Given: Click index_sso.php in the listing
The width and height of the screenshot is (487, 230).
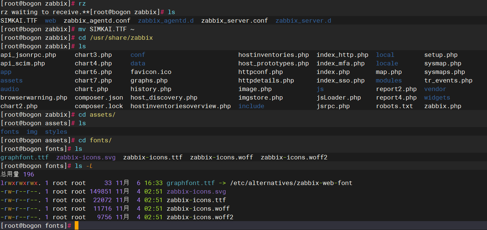Looking at the screenshot, I should coord(341,80).
